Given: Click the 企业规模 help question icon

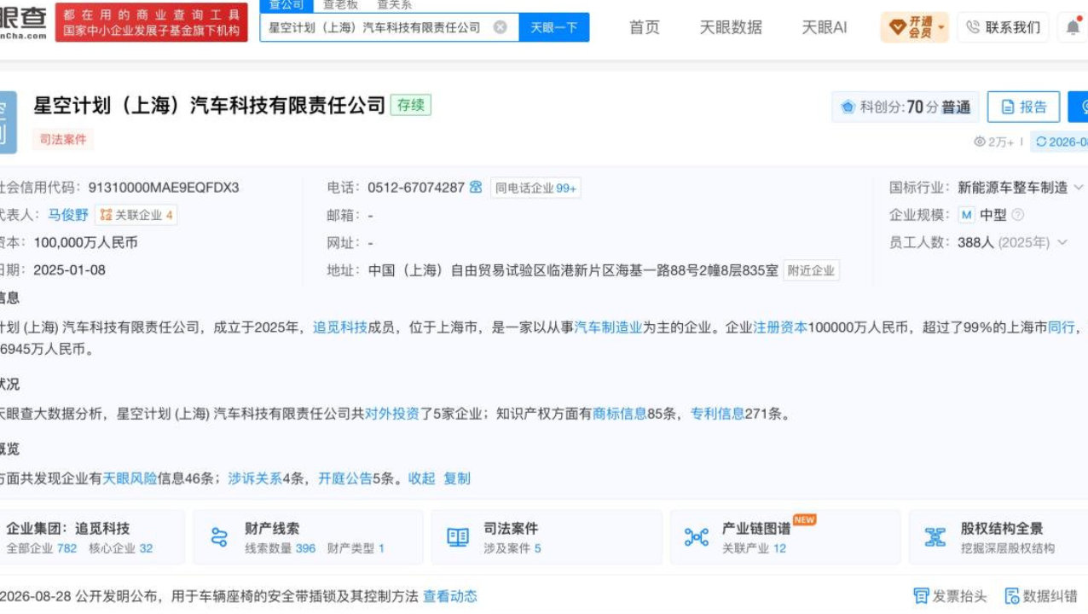Looking at the screenshot, I should click(x=1017, y=215).
